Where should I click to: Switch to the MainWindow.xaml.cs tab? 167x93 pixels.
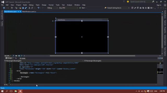29,12
